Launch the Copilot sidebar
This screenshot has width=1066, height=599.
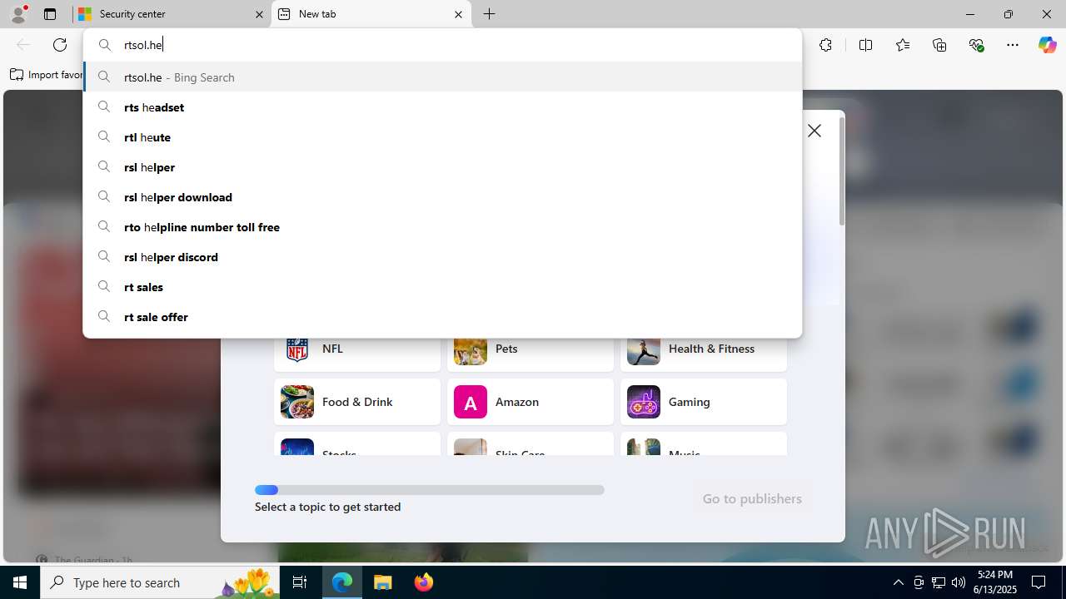coord(1047,45)
